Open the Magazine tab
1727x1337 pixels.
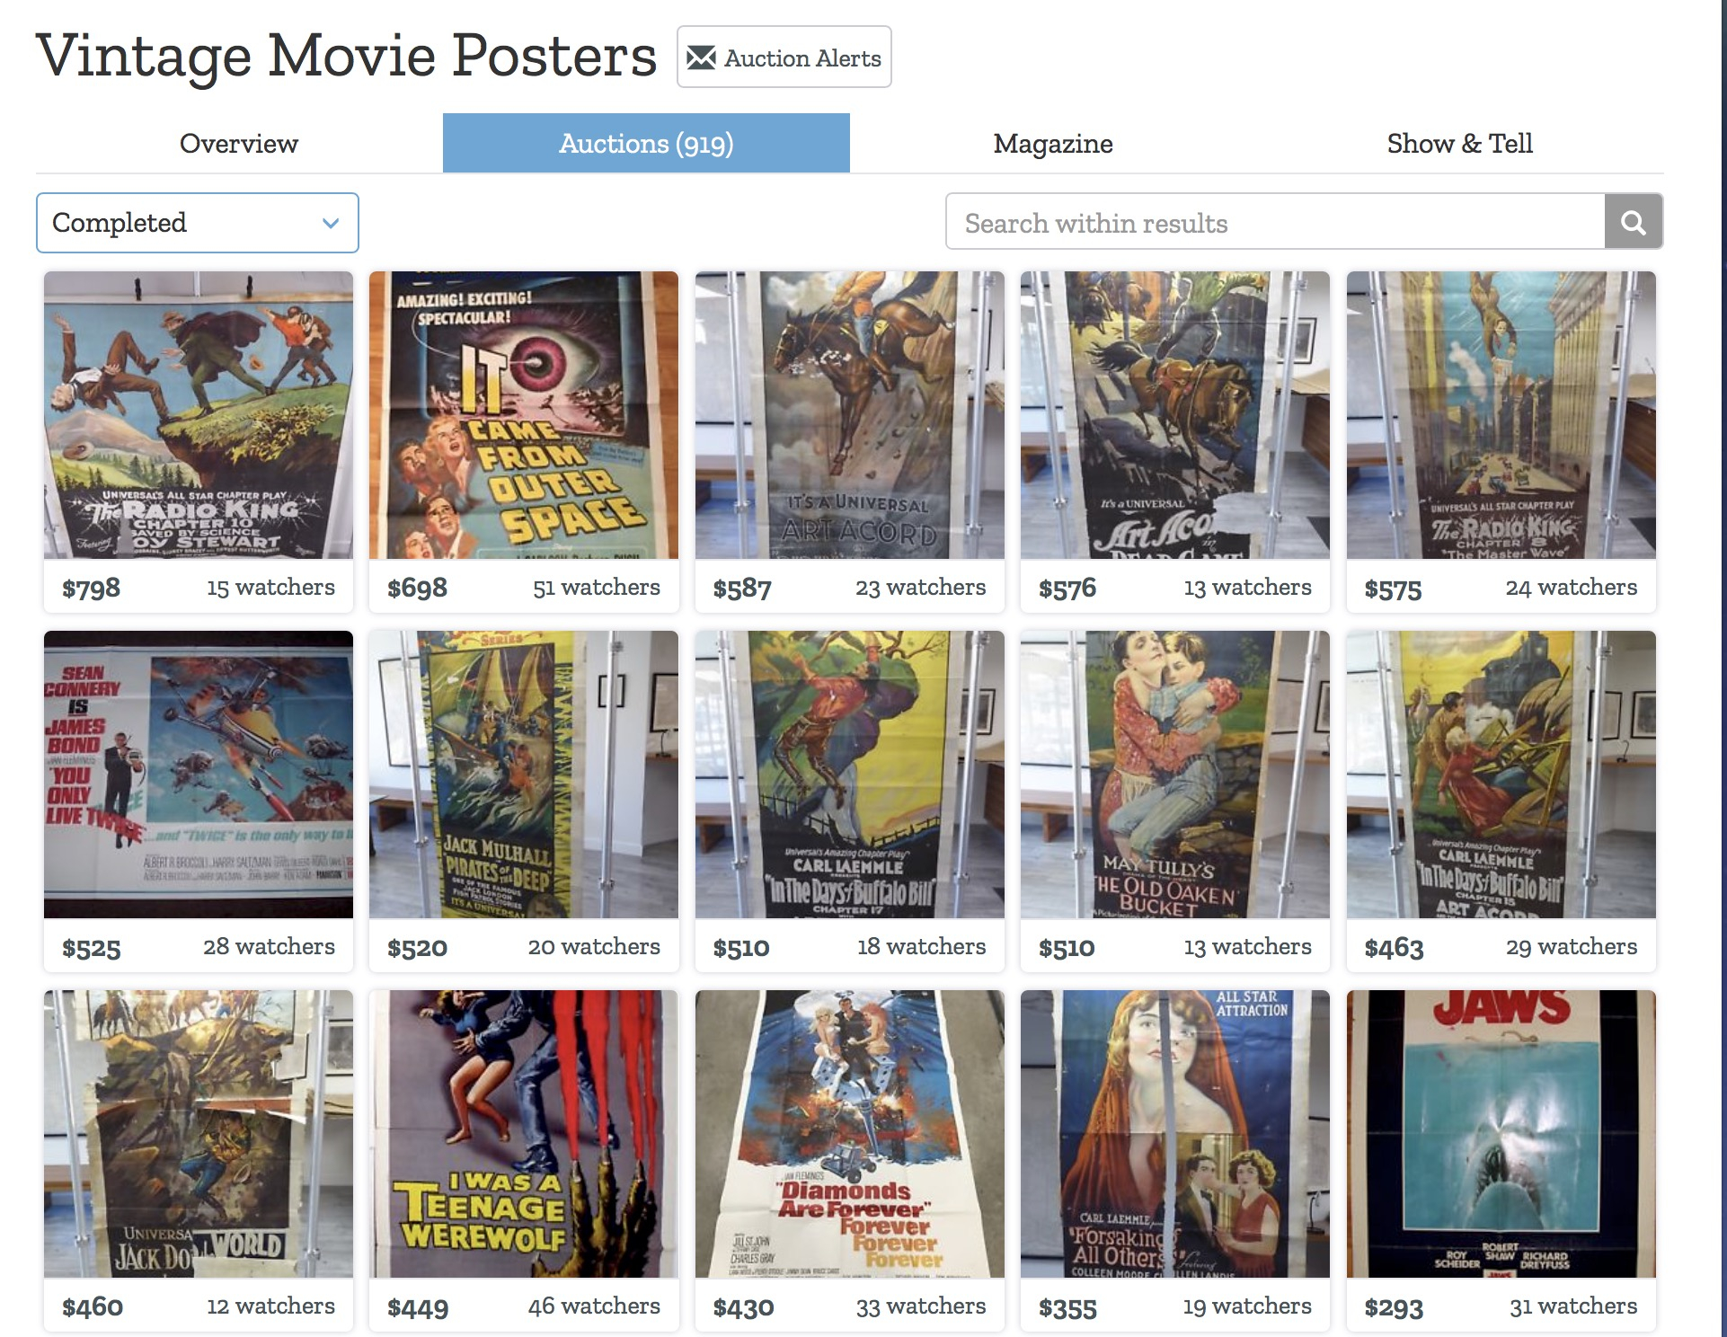click(x=1052, y=144)
